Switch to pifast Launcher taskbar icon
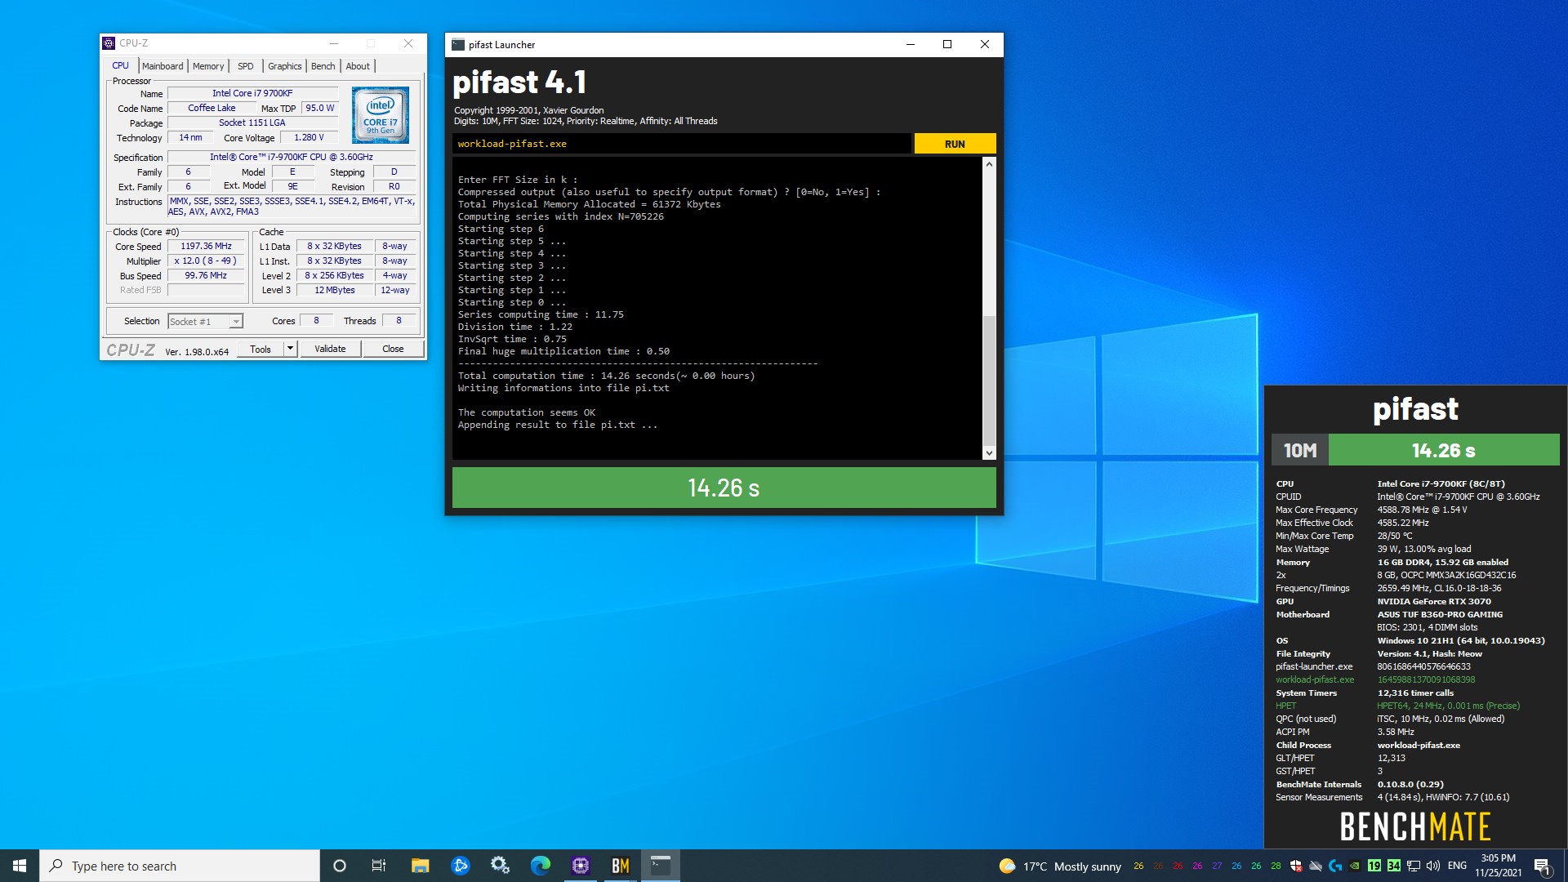The width and height of the screenshot is (1568, 882). pos(661,866)
